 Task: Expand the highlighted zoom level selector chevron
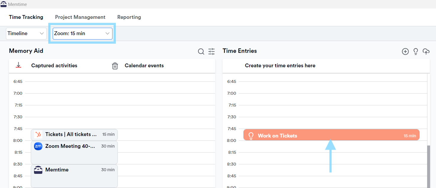point(107,33)
